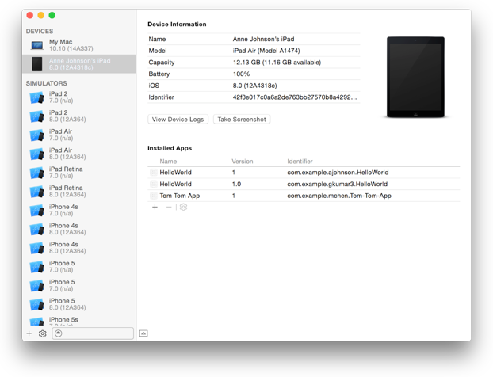The height and width of the screenshot is (377, 493).
Task: Sort installed apps by Identifier column
Action: pyautogui.click(x=300, y=161)
